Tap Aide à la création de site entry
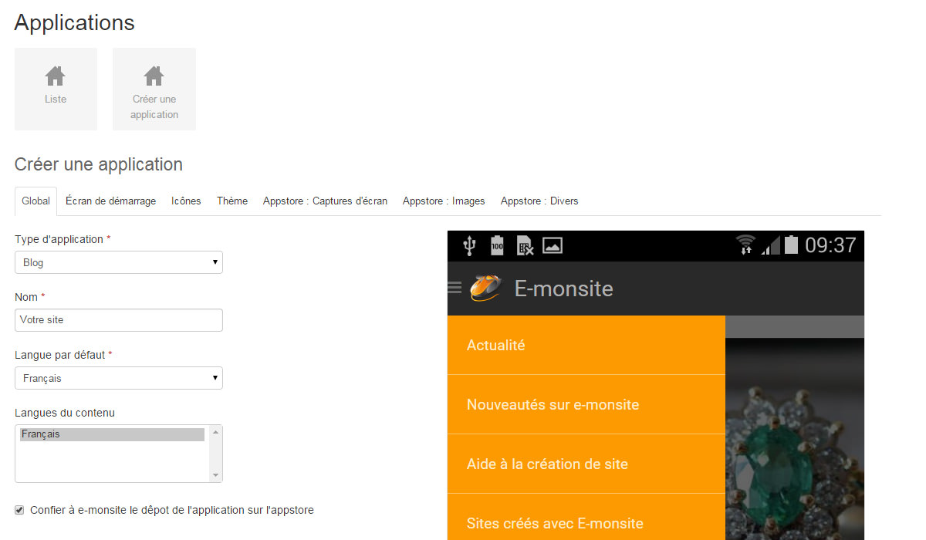This screenshot has height=540, width=926. [x=586, y=464]
